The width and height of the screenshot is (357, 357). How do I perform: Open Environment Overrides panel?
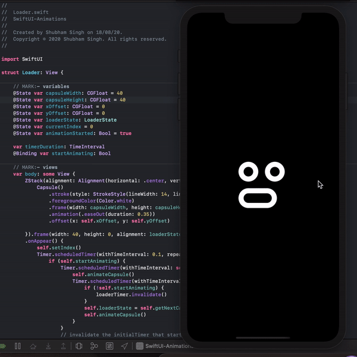109,346
